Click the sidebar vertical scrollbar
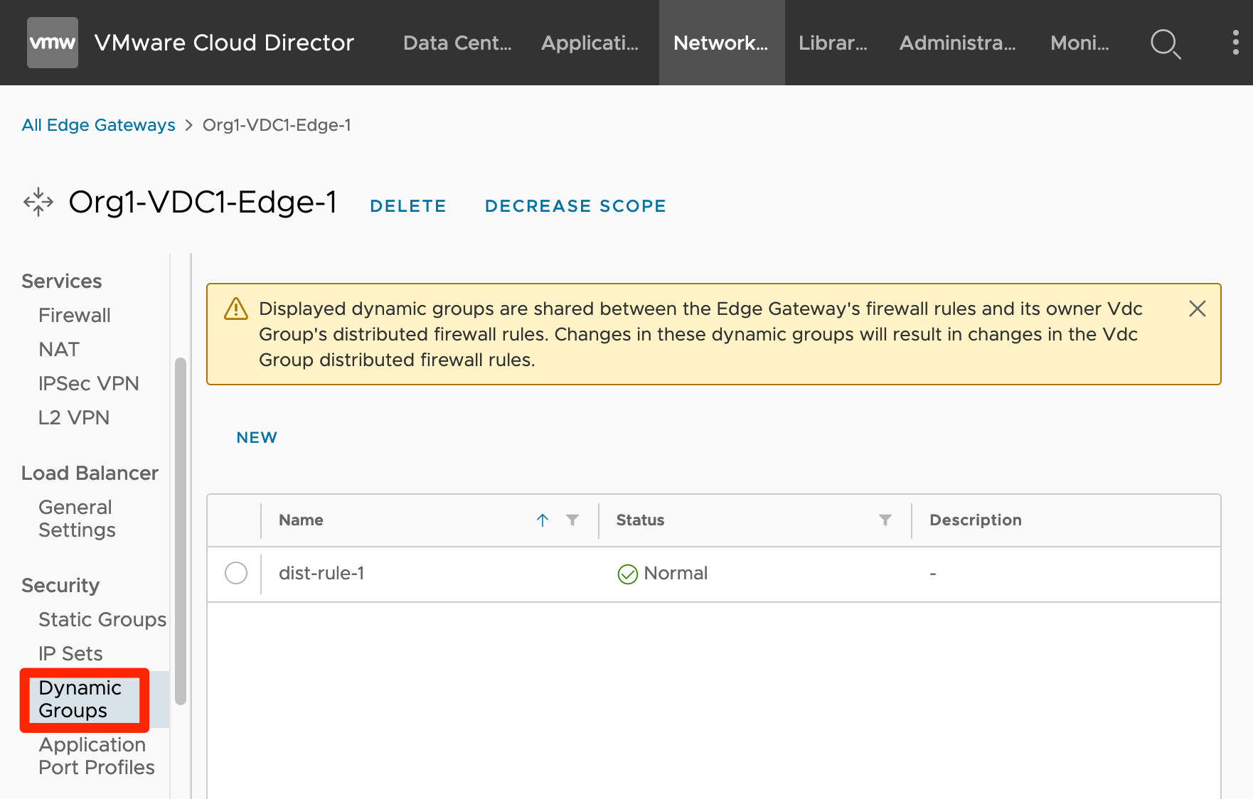1253x799 pixels. tap(181, 530)
